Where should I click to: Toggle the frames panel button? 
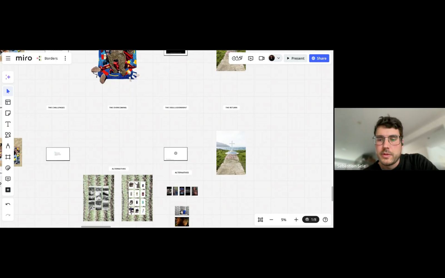click(x=260, y=220)
